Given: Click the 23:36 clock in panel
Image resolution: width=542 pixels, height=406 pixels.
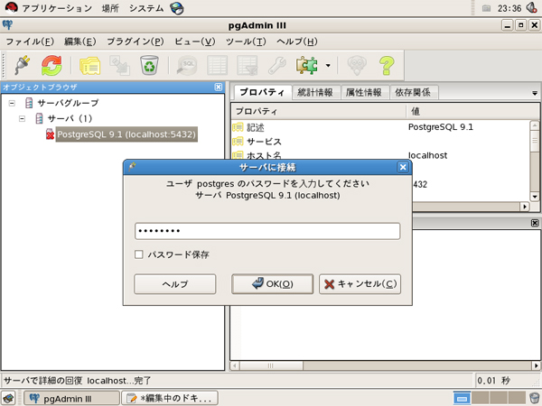Looking at the screenshot, I should tap(509, 8).
